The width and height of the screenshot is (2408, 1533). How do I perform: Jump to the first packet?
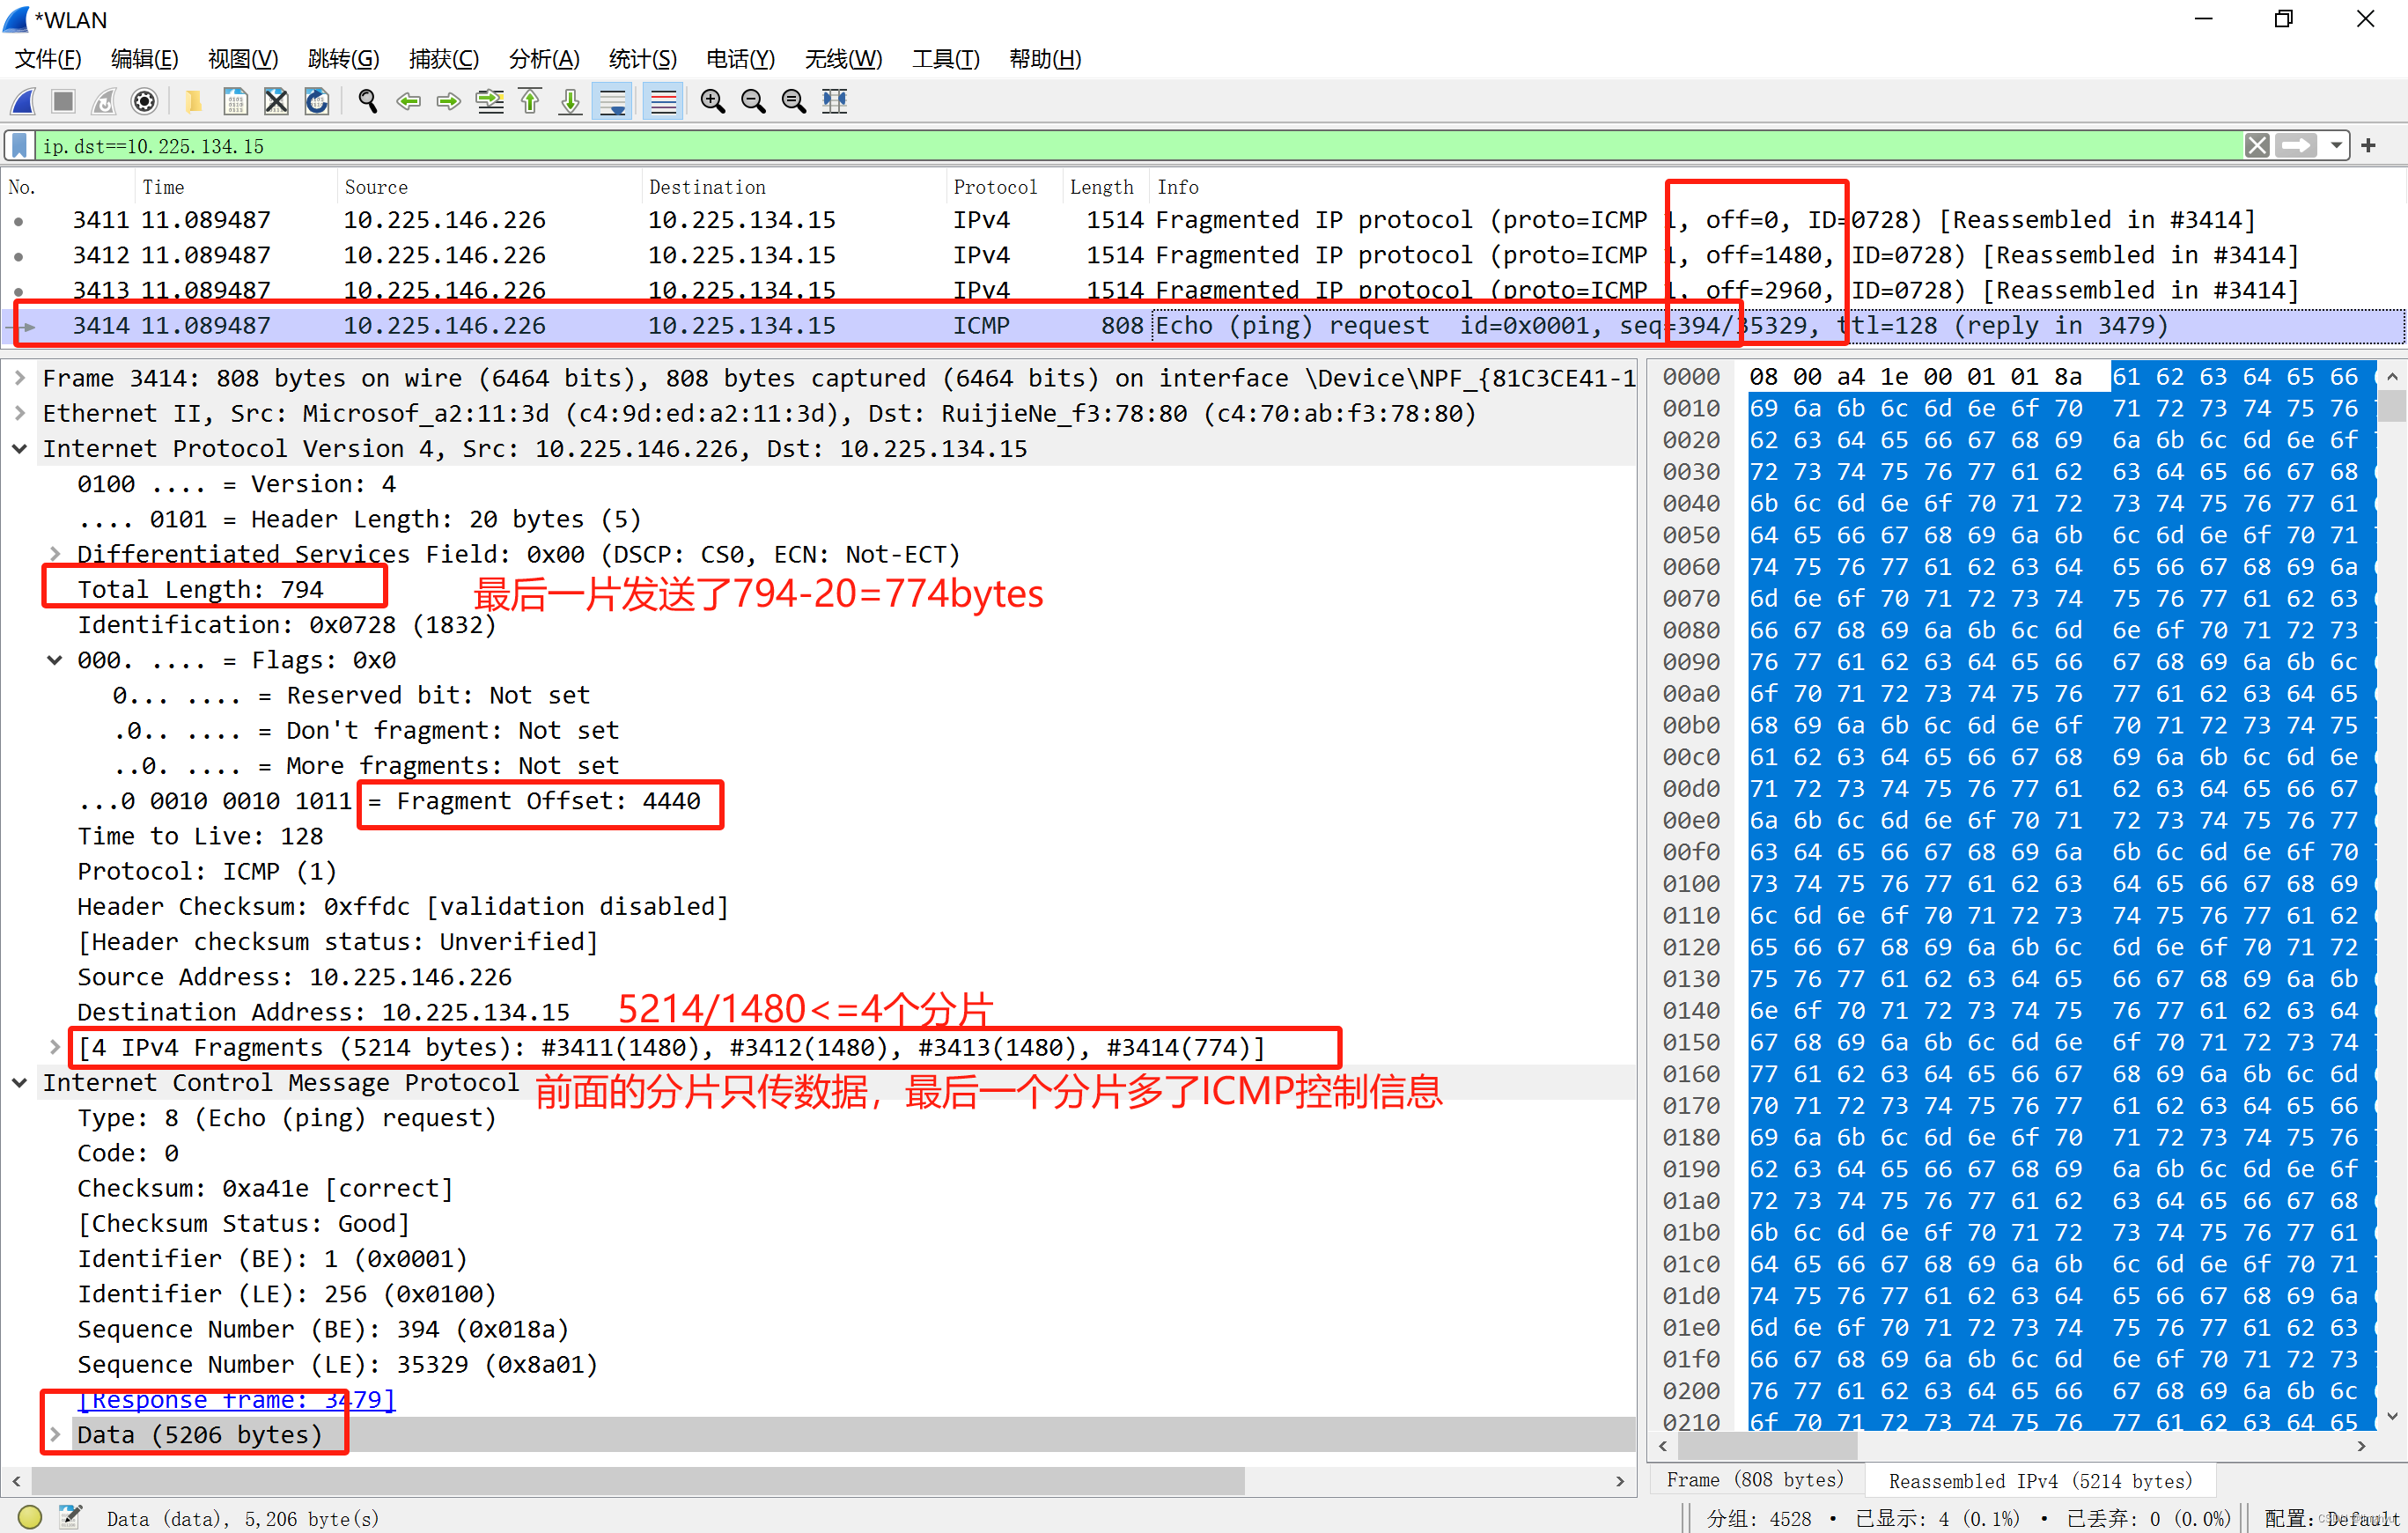[x=530, y=101]
